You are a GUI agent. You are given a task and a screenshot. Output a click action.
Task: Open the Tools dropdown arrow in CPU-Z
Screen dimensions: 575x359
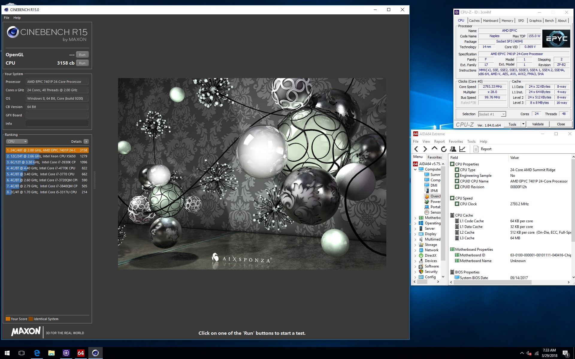point(523,124)
